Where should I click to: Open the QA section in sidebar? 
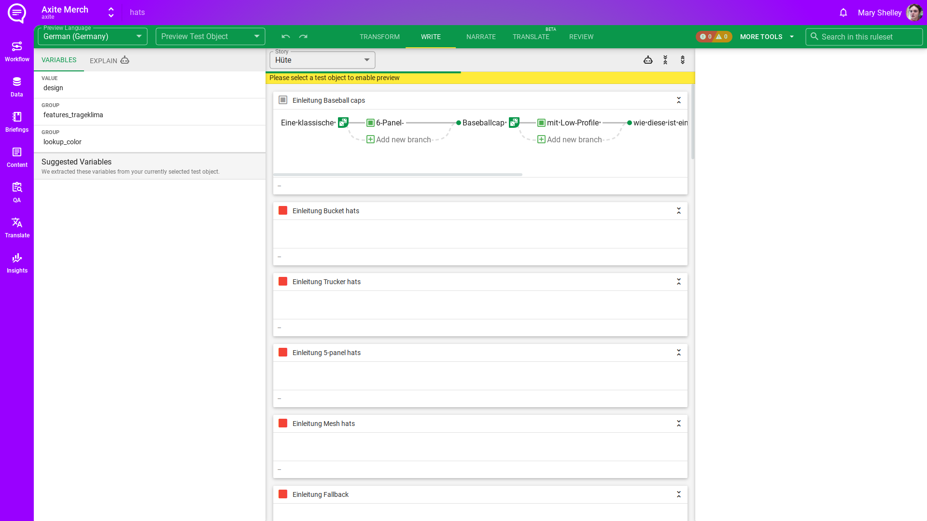click(x=17, y=192)
